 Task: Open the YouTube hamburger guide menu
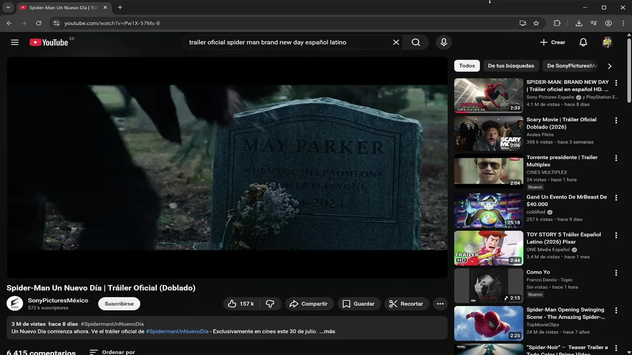pos(15,42)
